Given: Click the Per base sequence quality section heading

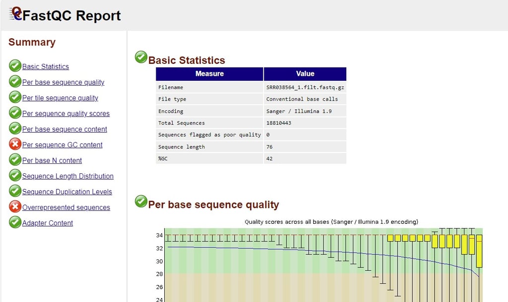Looking at the screenshot, I should tap(213, 204).
